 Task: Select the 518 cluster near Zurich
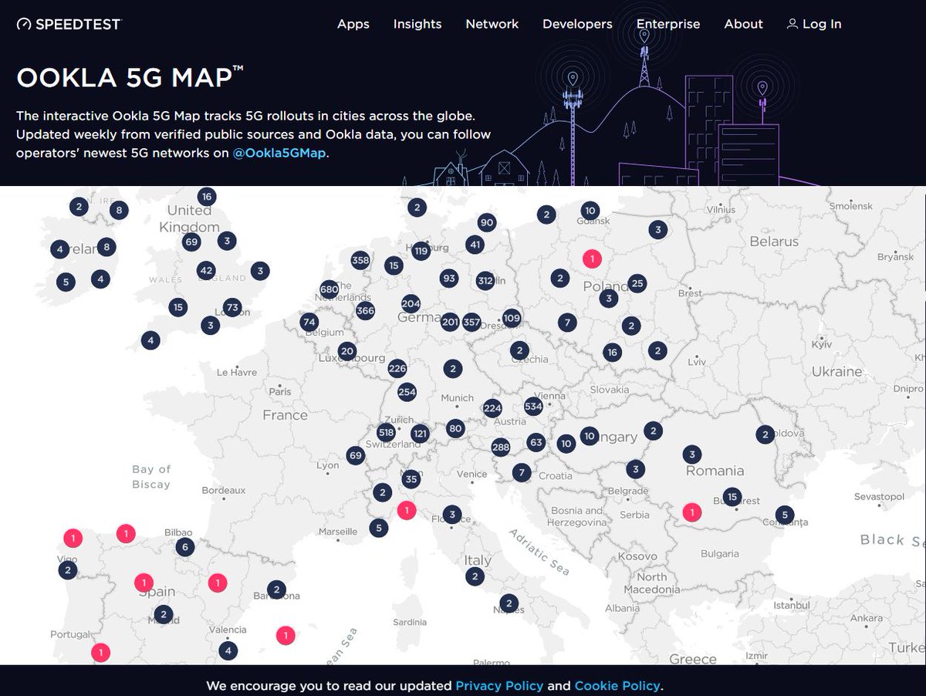[387, 433]
